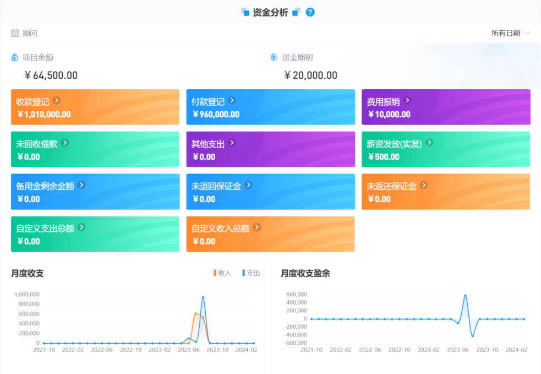The height and width of the screenshot is (374, 541).
Task: Open the 所有日期 date filter dropdown
Action: click(509, 33)
